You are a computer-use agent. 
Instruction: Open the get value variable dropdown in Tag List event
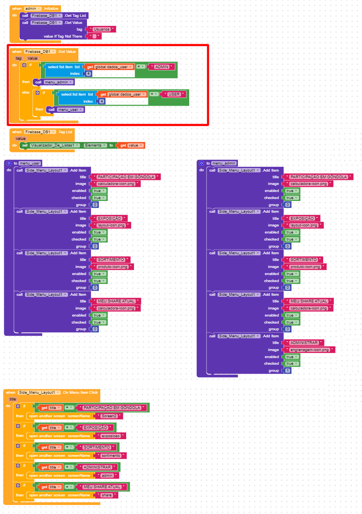(x=136, y=145)
